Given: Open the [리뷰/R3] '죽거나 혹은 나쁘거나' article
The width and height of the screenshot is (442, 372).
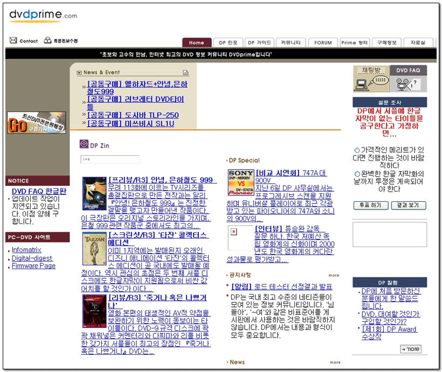Looking at the screenshot, I should pyautogui.click(x=157, y=301).
